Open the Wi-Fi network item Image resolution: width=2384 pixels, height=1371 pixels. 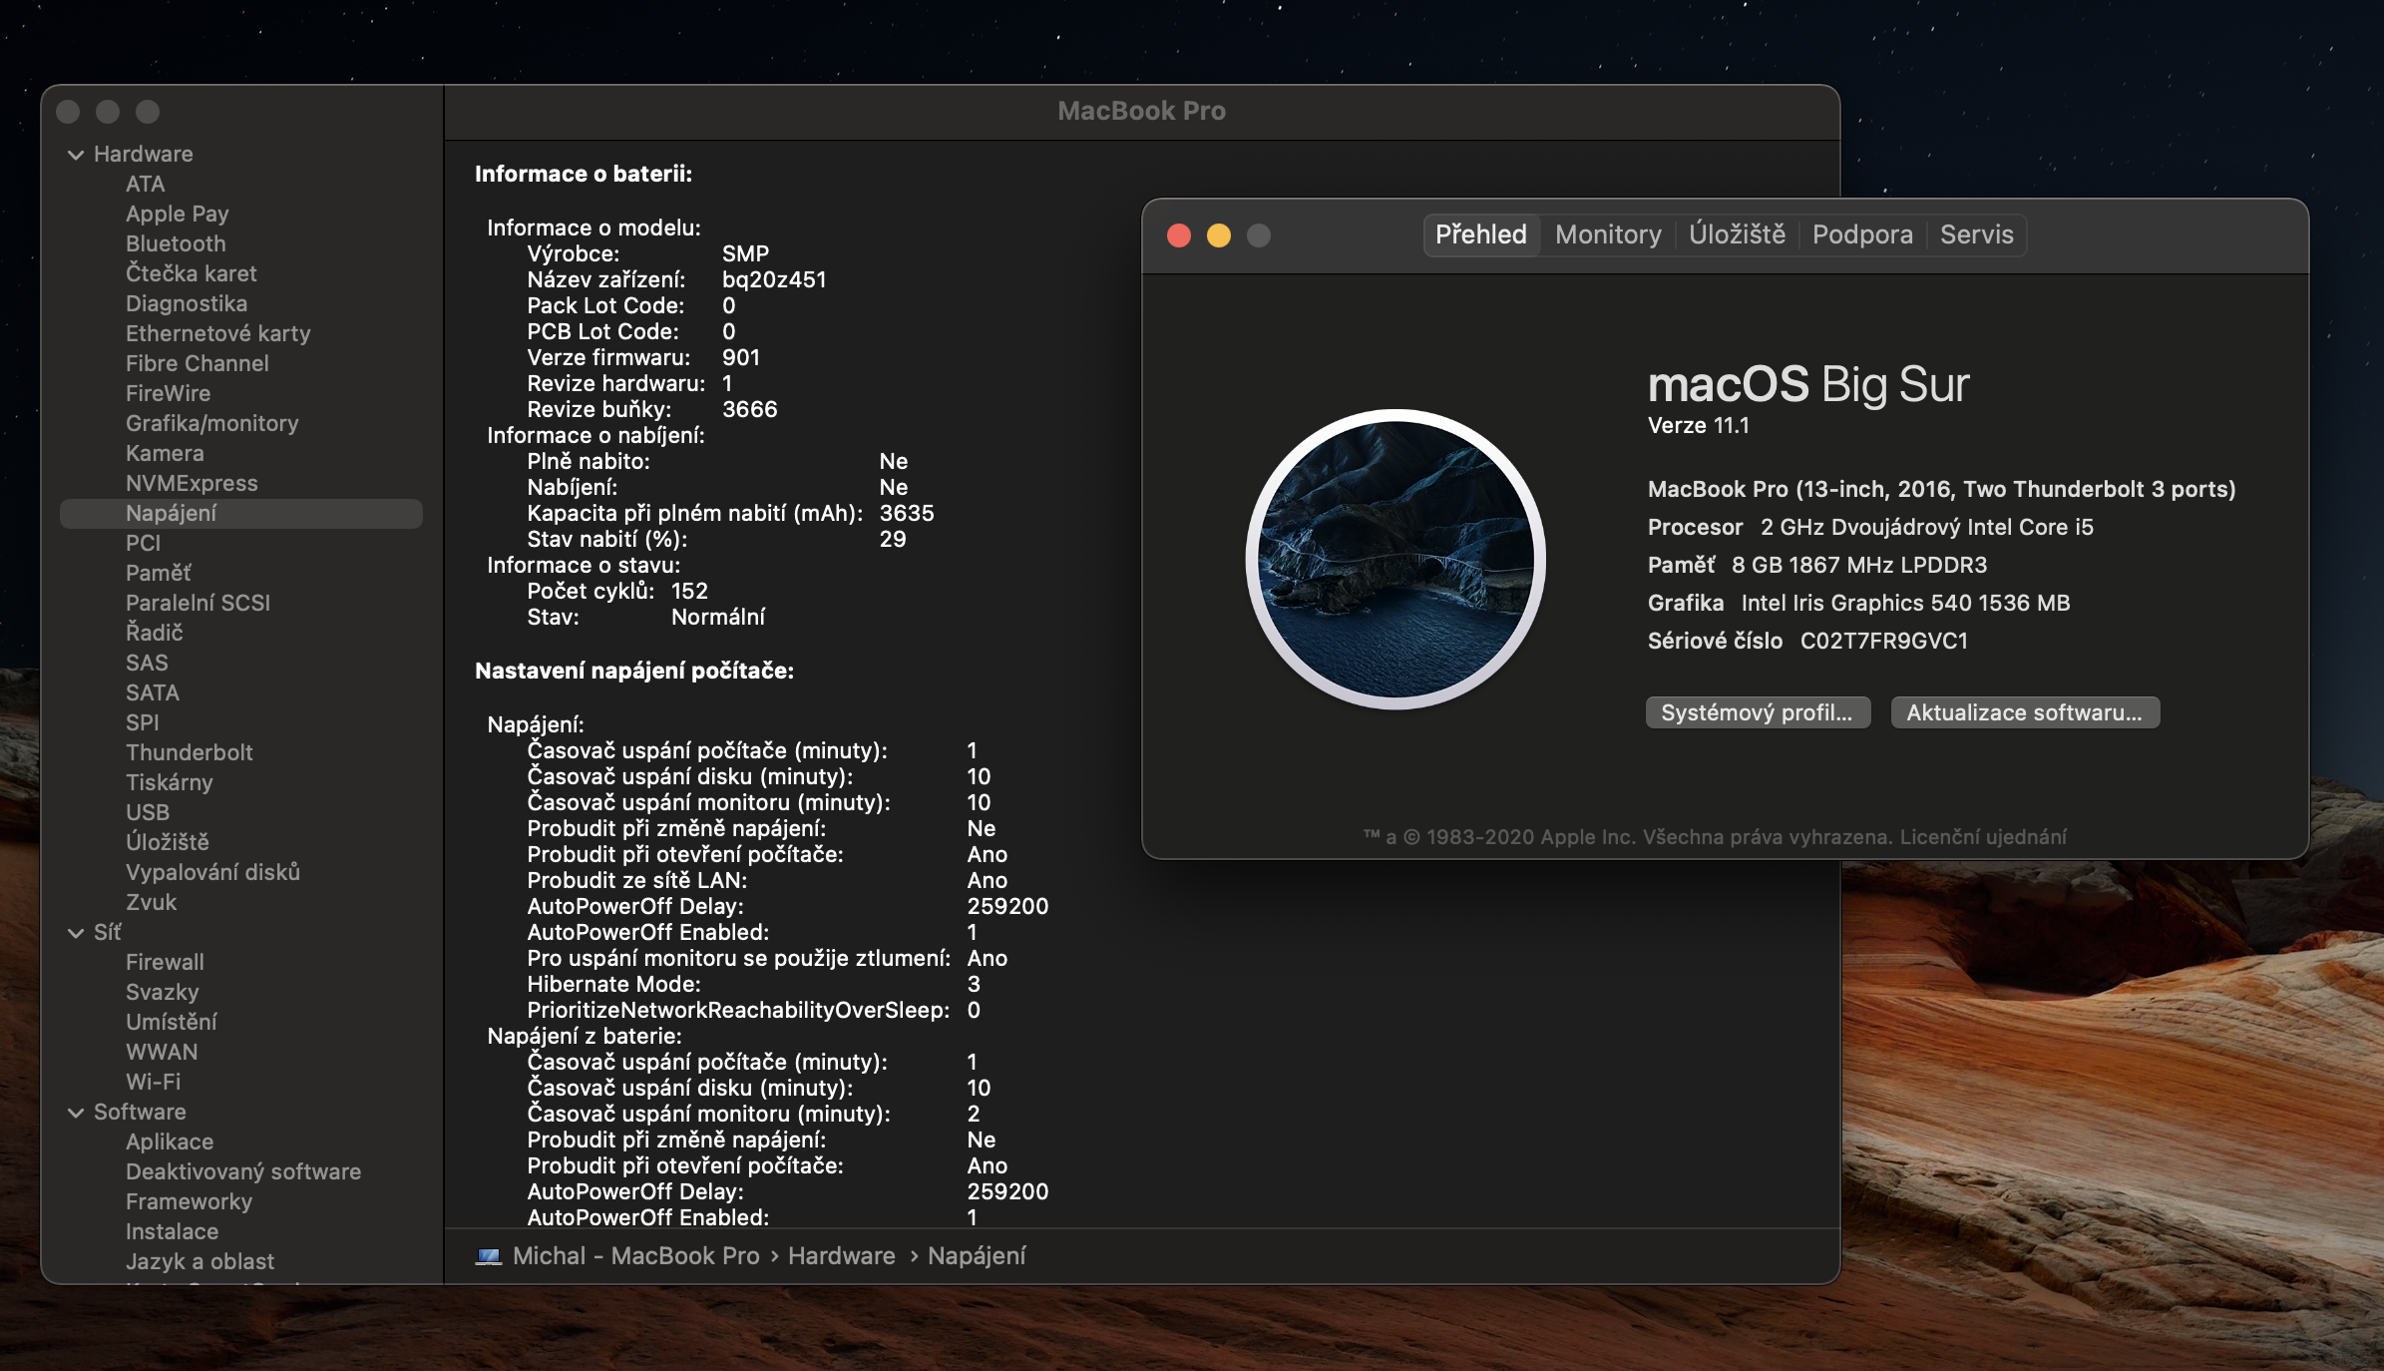coord(153,1082)
